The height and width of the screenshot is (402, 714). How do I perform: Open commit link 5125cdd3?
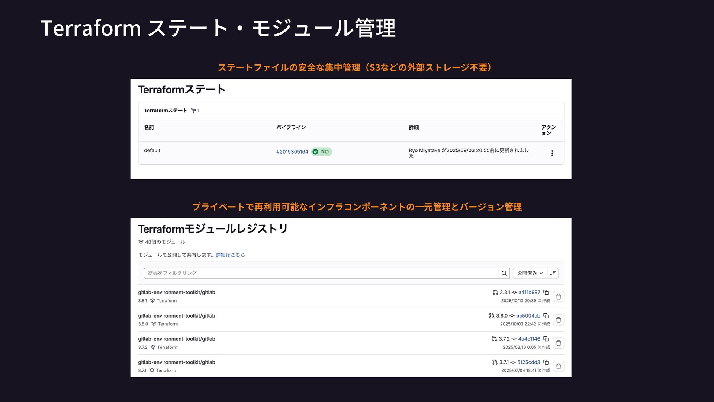(528, 362)
